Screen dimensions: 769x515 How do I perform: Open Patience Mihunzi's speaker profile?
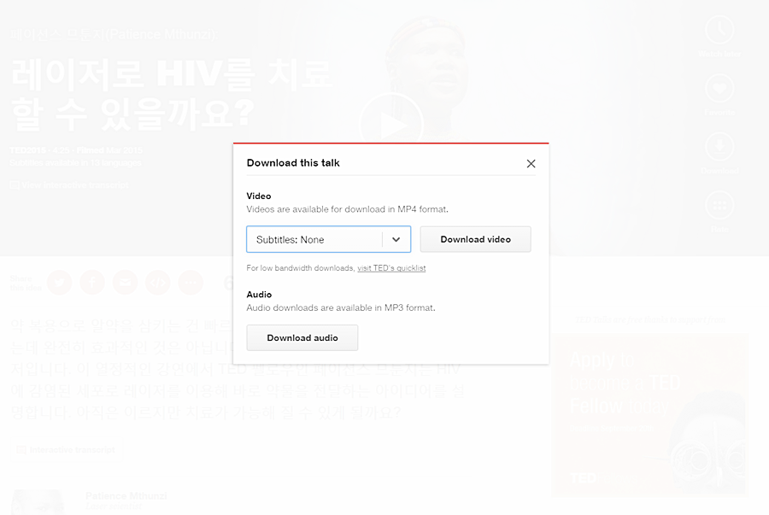pos(126,495)
